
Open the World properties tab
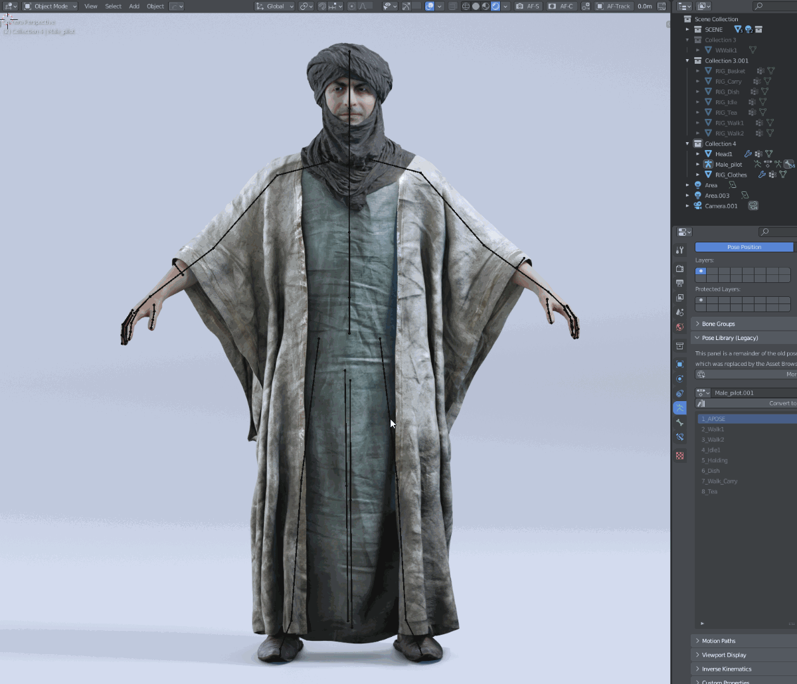679,327
